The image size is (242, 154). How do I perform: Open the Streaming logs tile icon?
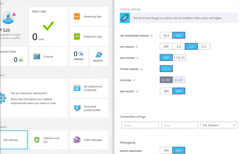77,16
